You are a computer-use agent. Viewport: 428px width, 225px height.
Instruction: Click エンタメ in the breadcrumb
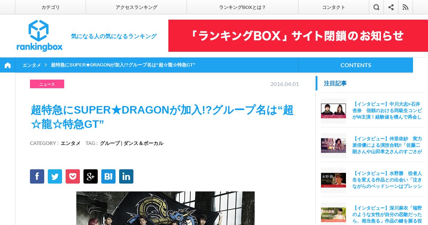pos(31,65)
